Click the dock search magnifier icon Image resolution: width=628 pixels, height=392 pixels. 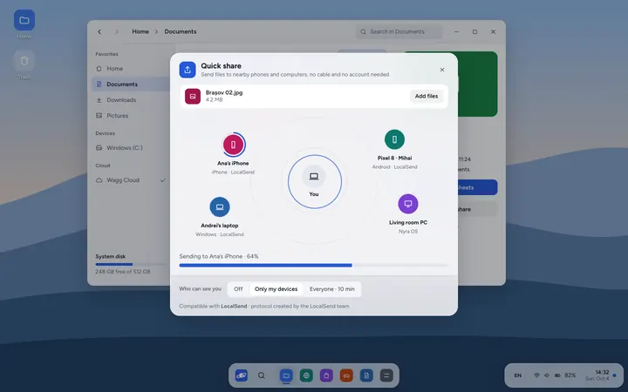pyautogui.click(x=261, y=375)
